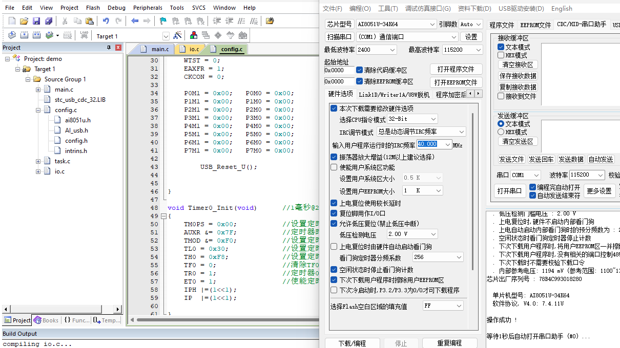Enable 使能用户系统区功能 checkbox
Screen dimensions: 620x348
pyautogui.click(x=334, y=167)
